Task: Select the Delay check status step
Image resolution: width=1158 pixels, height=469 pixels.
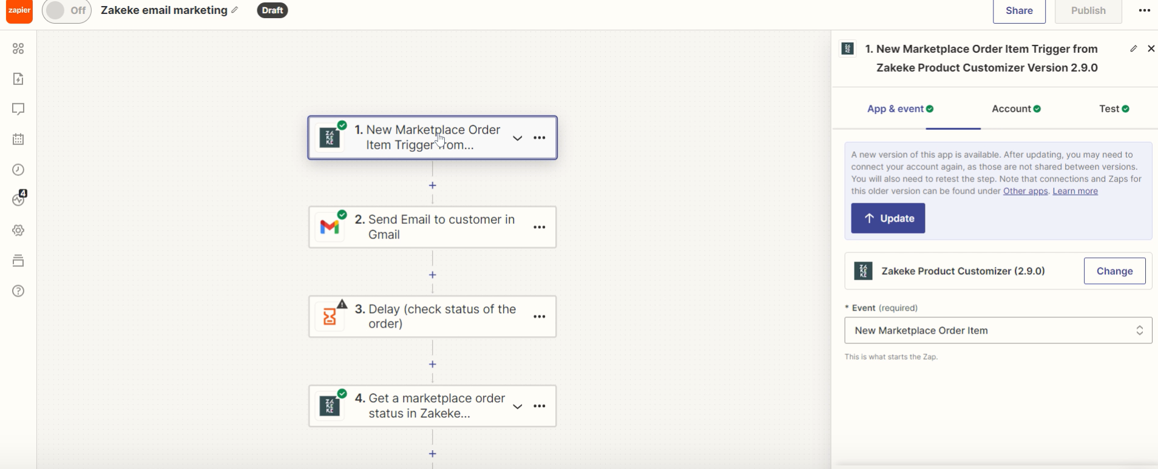Action: pyautogui.click(x=432, y=317)
